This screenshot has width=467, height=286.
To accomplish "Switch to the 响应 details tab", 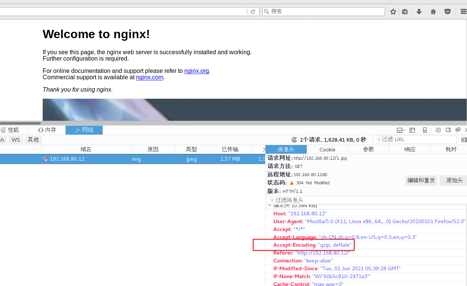I will (x=410, y=149).
